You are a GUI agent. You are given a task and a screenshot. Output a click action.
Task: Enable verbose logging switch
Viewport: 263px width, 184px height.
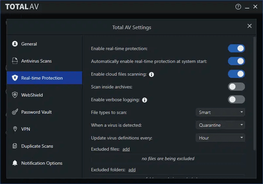[236, 99]
